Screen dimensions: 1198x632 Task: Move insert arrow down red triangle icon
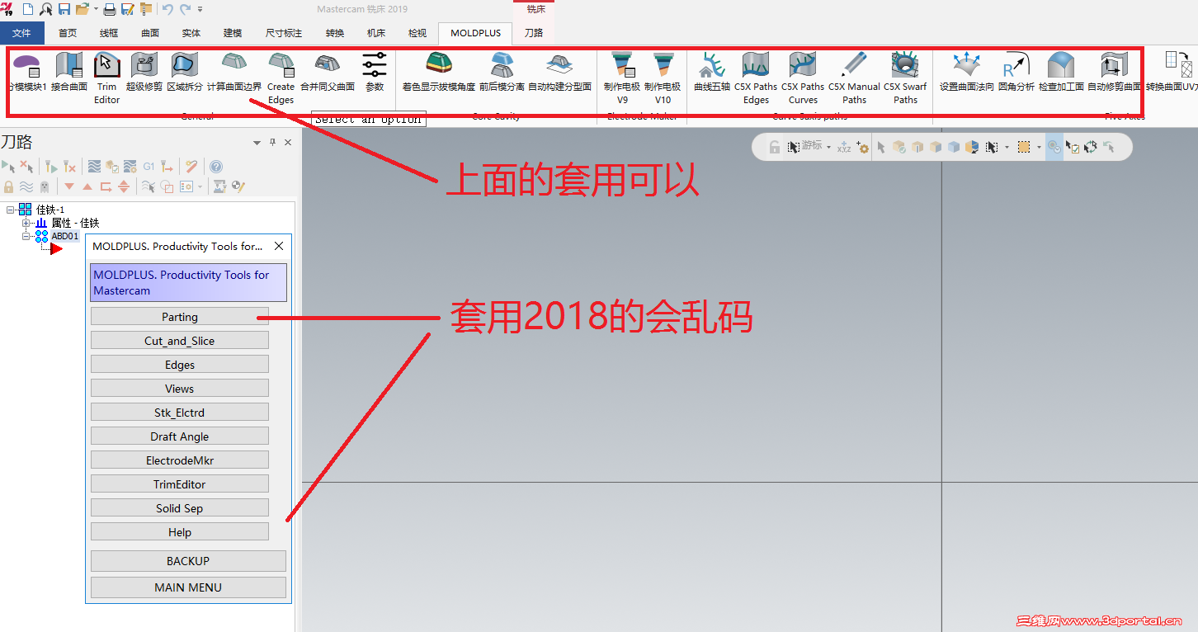click(69, 186)
